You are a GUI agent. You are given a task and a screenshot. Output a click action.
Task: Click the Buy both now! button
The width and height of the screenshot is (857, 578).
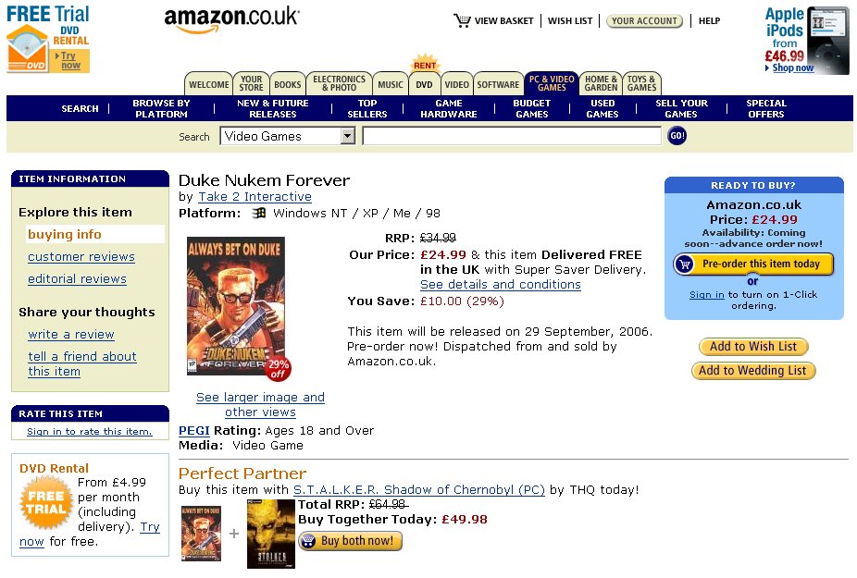[350, 541]
